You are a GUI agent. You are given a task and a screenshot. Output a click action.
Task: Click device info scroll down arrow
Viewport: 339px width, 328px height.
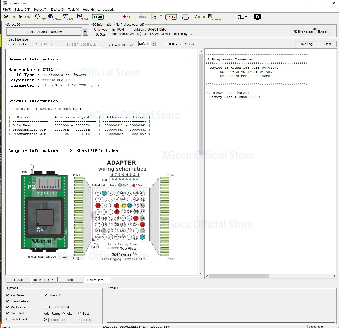[x=200, y=273]
